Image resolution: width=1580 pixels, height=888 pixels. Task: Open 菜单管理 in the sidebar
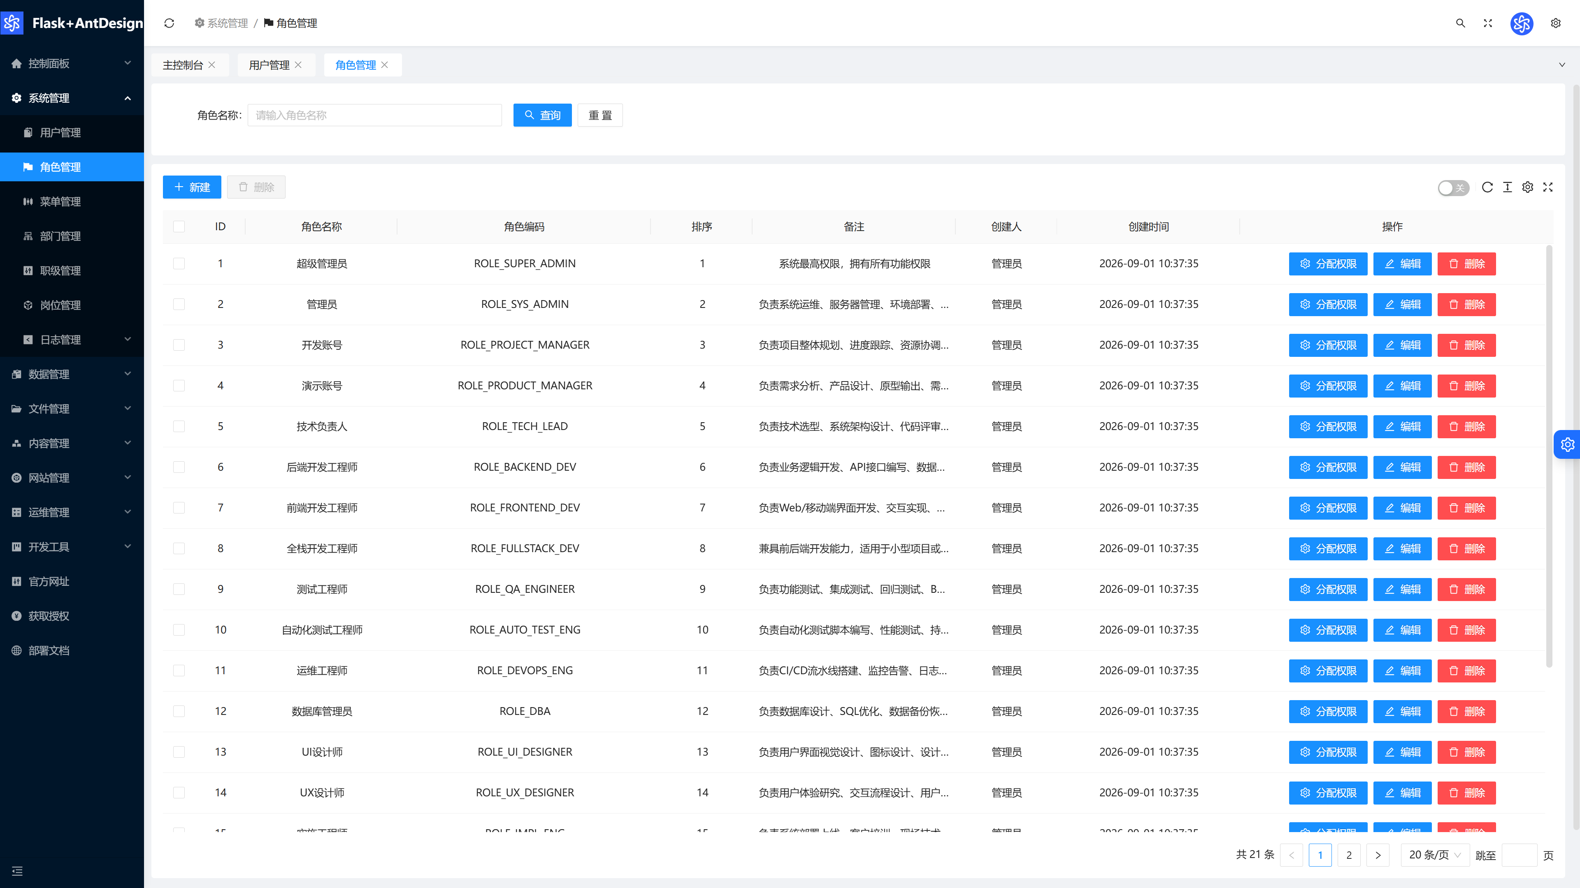click(x=72, y=201)
